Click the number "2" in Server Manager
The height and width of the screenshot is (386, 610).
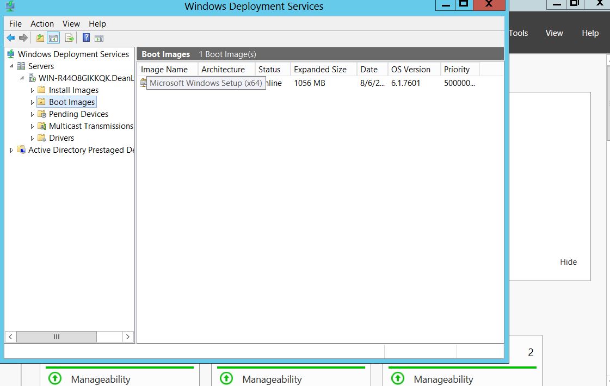click(531, 352)
